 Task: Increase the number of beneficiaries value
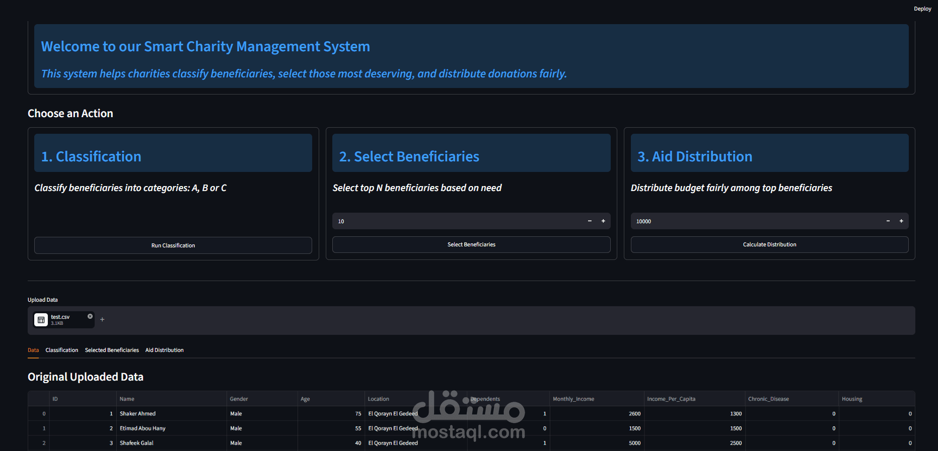click(x=603, y=221)
